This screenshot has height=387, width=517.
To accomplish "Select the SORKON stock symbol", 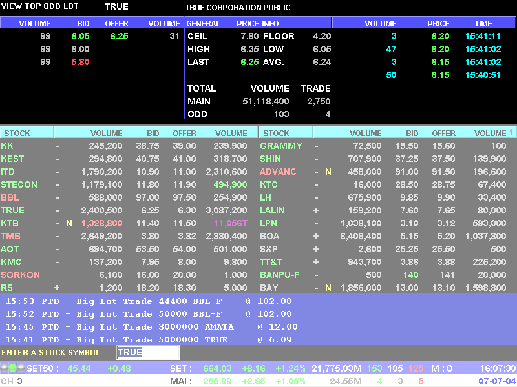I will coord(20,275).
